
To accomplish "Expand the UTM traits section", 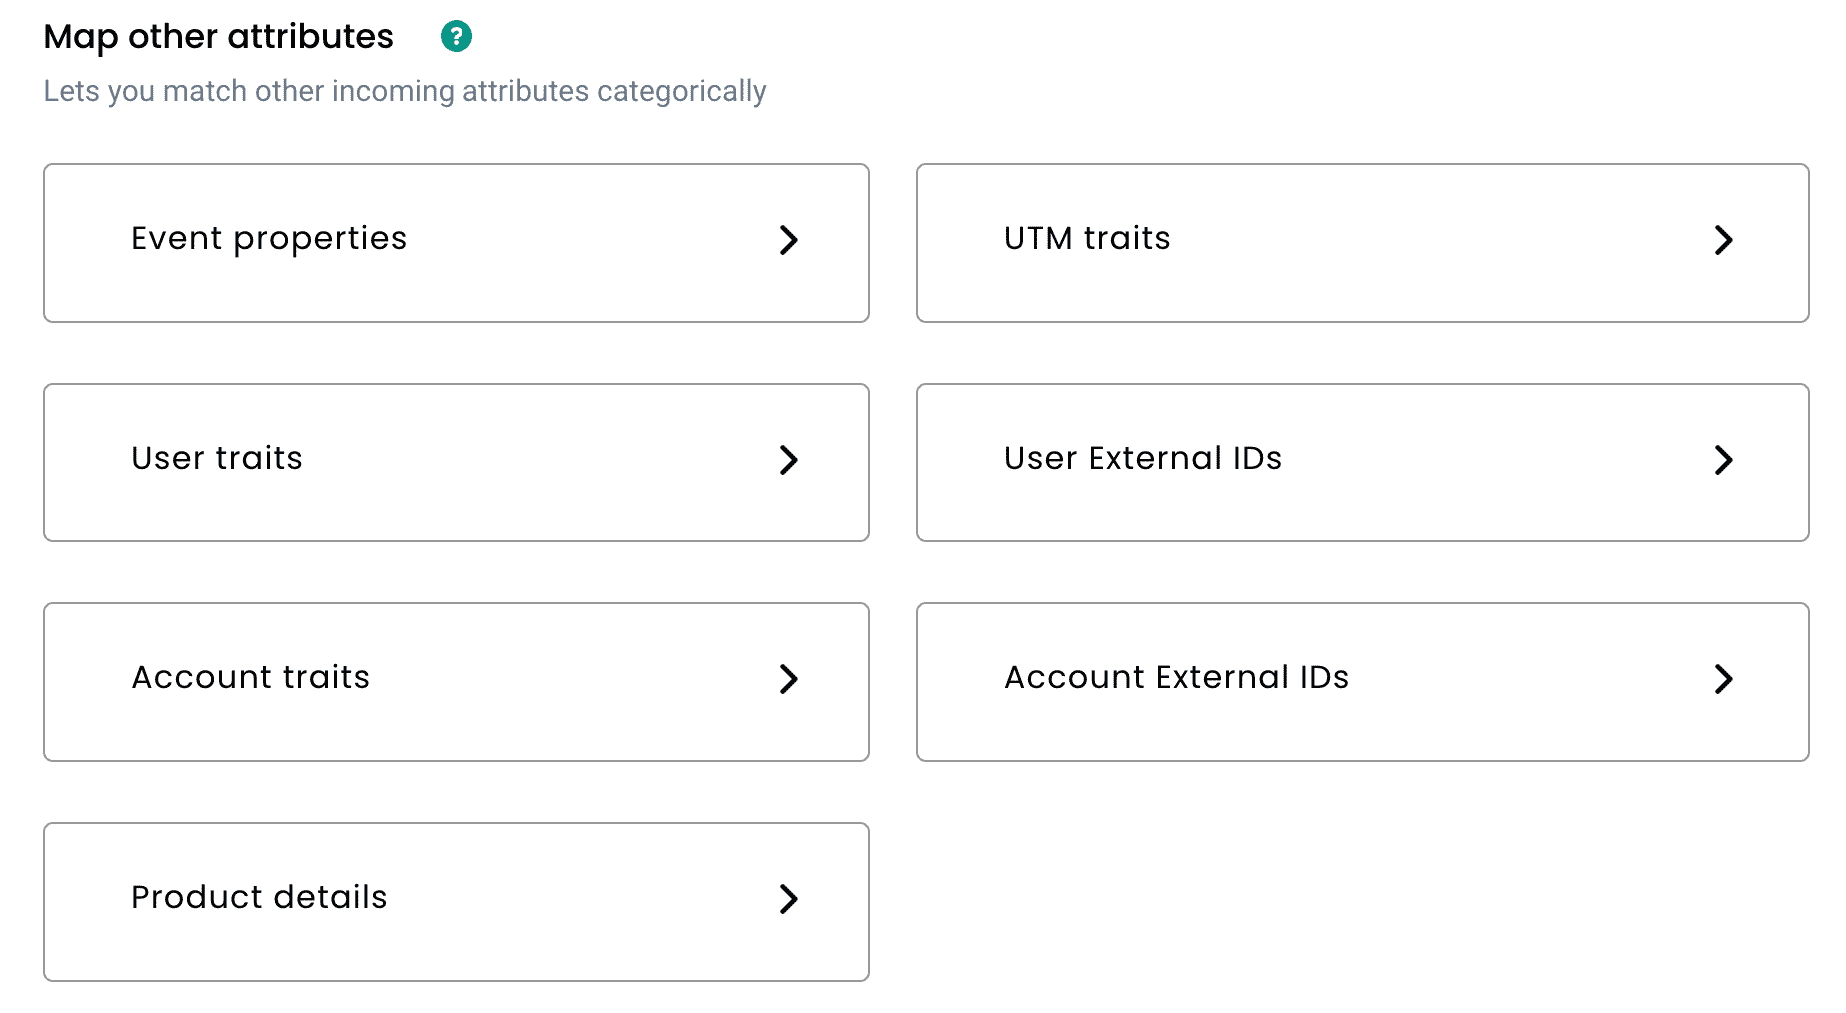I will tap(1723, 240).
